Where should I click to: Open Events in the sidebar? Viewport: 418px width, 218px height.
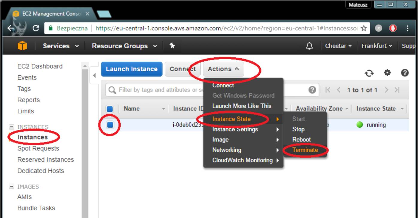pos(27,78)
